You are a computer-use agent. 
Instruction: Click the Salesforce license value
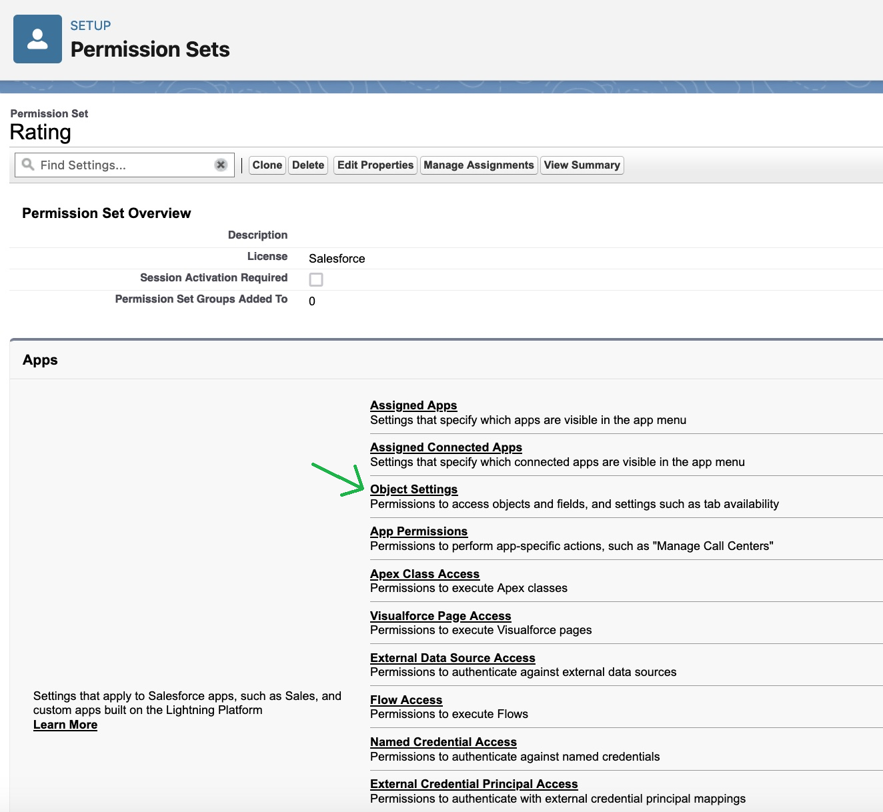point(337,259)
